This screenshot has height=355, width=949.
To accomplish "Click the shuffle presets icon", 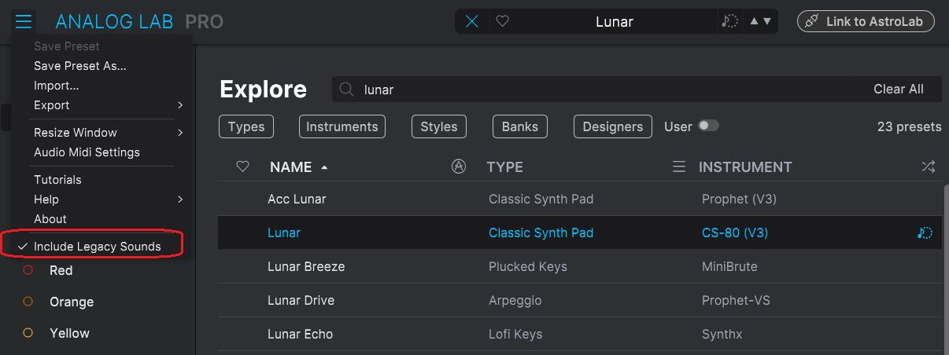I will pyautogui.click(x=929, y=167).
